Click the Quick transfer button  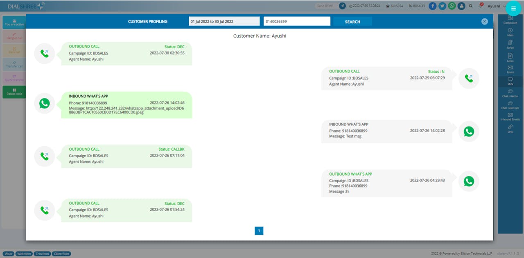[14, 78]
